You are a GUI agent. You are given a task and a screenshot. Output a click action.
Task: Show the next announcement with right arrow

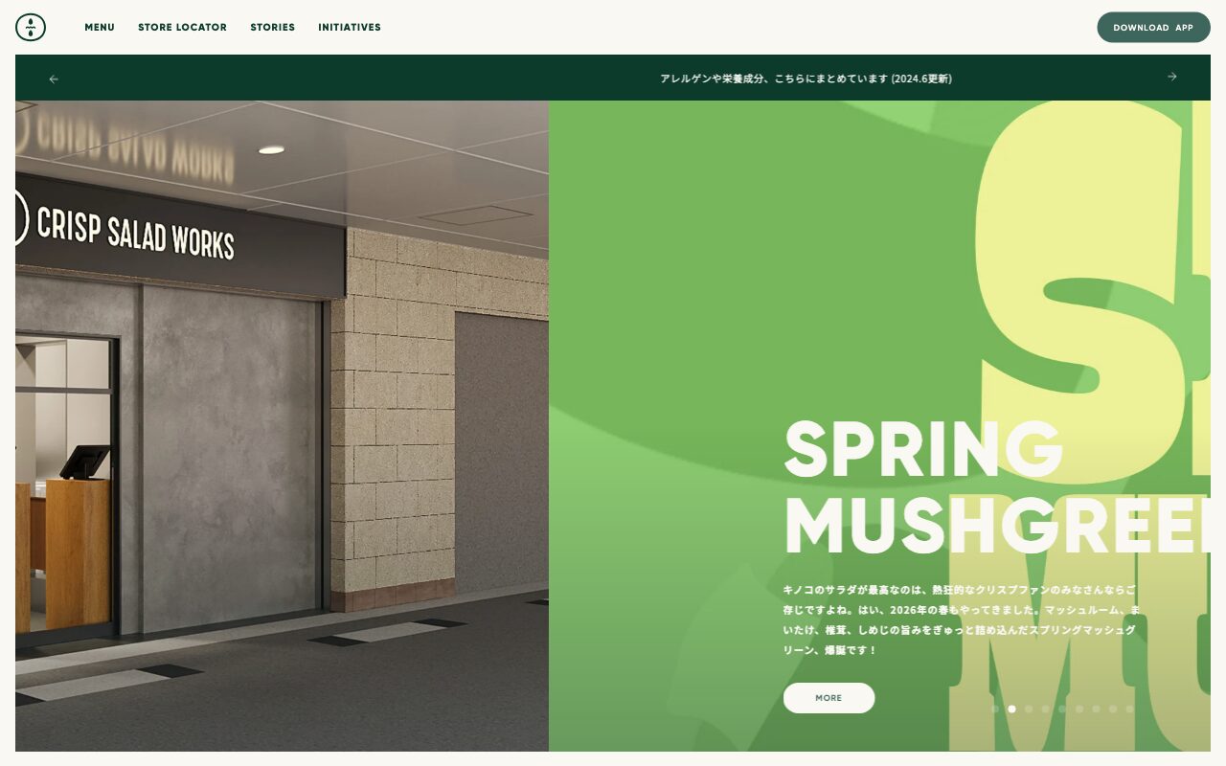point(1171,78)
